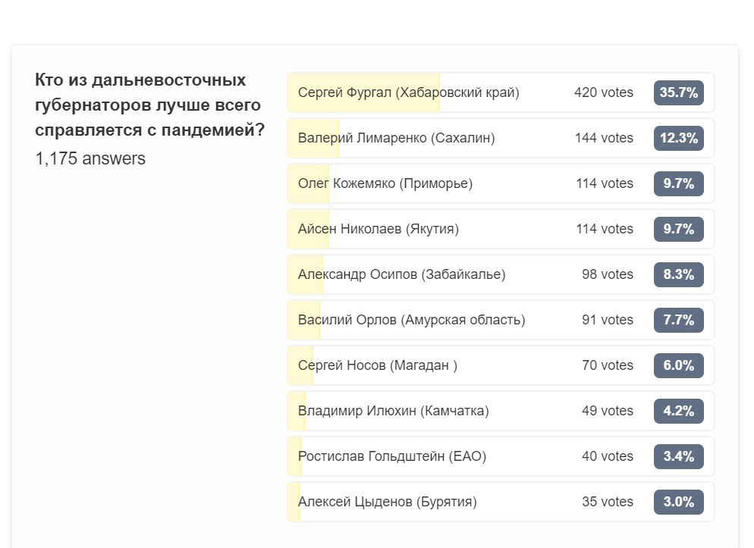Select the Алексей Цыденов (Бурятия) row
The image size is (754, 548).
(501, 502)
